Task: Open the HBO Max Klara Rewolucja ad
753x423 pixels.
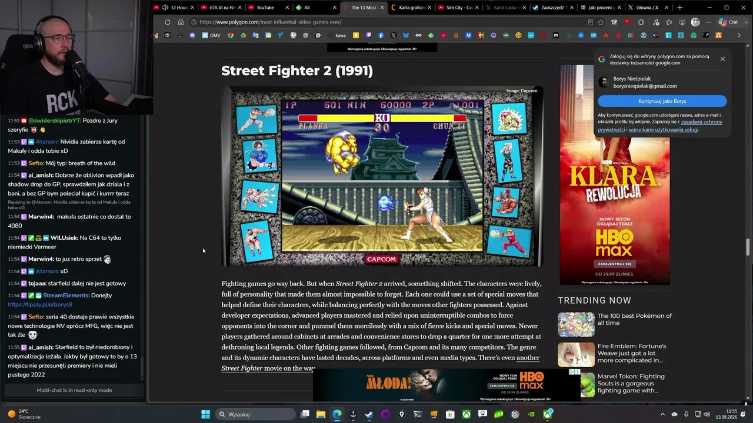Action: coord(615,175)
